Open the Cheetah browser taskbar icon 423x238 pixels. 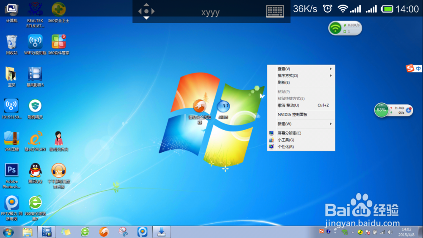[104, 232]
